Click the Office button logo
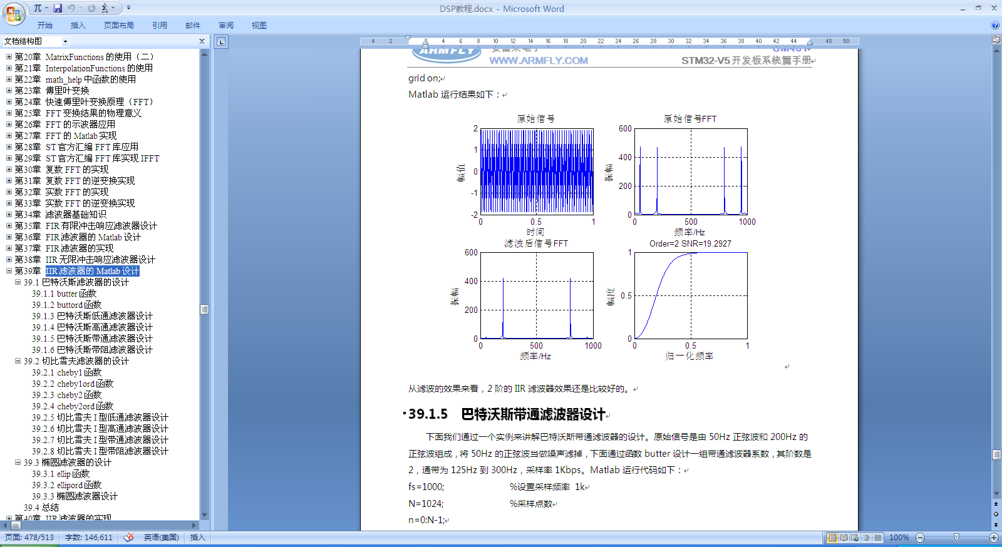Viewport: 1002px width, 547px height. pyautogui.click(x=13, y=13)
